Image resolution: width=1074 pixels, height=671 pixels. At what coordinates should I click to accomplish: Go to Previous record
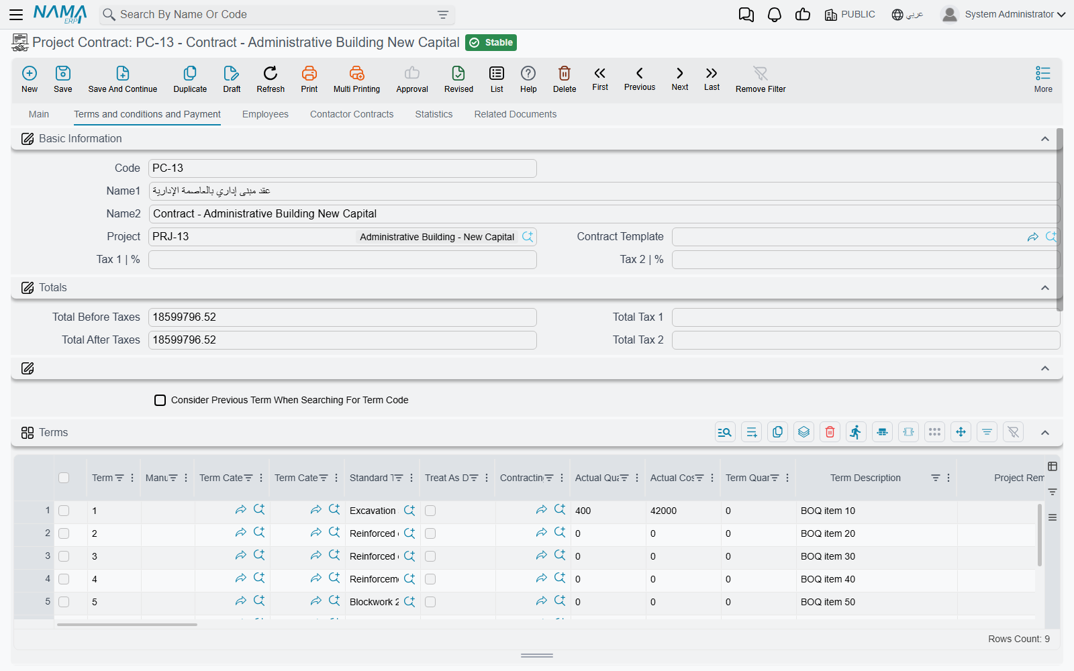coord(640,73)
